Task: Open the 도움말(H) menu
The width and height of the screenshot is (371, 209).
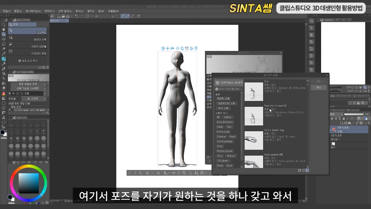Action: pos(113,11)
